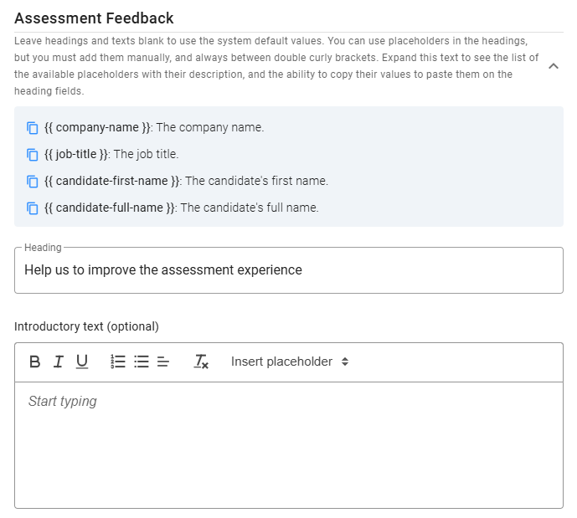Insert a bulleted list

pos(142,362)
